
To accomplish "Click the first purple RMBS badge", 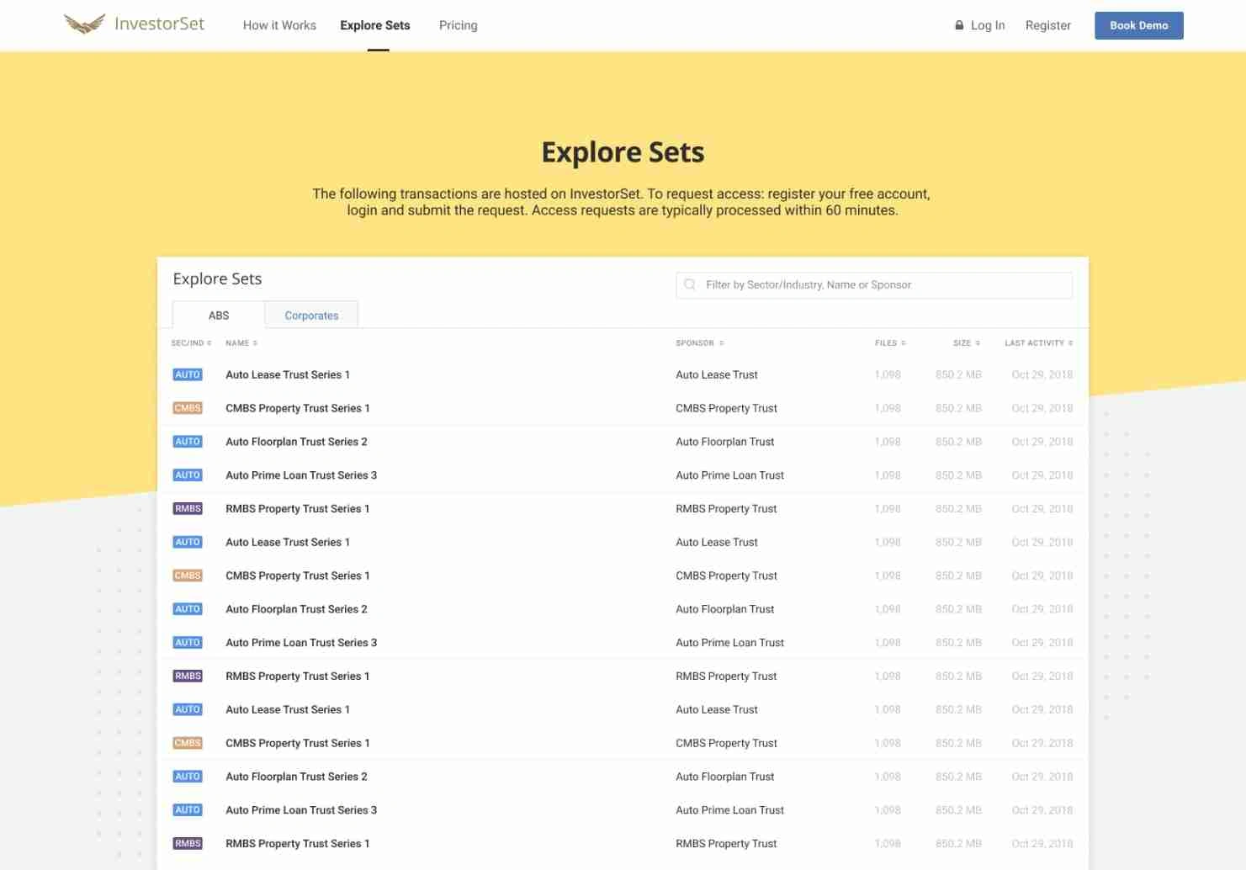I will coord(188,509).
